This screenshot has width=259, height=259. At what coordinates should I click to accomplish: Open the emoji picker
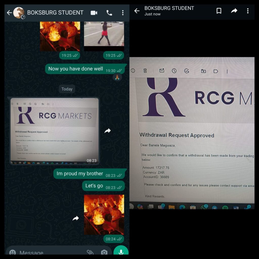[13, 252]
